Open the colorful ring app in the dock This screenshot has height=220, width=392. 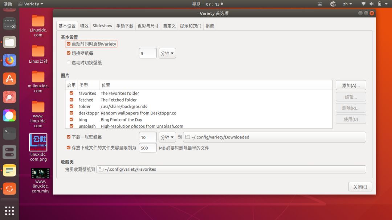[9, 115]
